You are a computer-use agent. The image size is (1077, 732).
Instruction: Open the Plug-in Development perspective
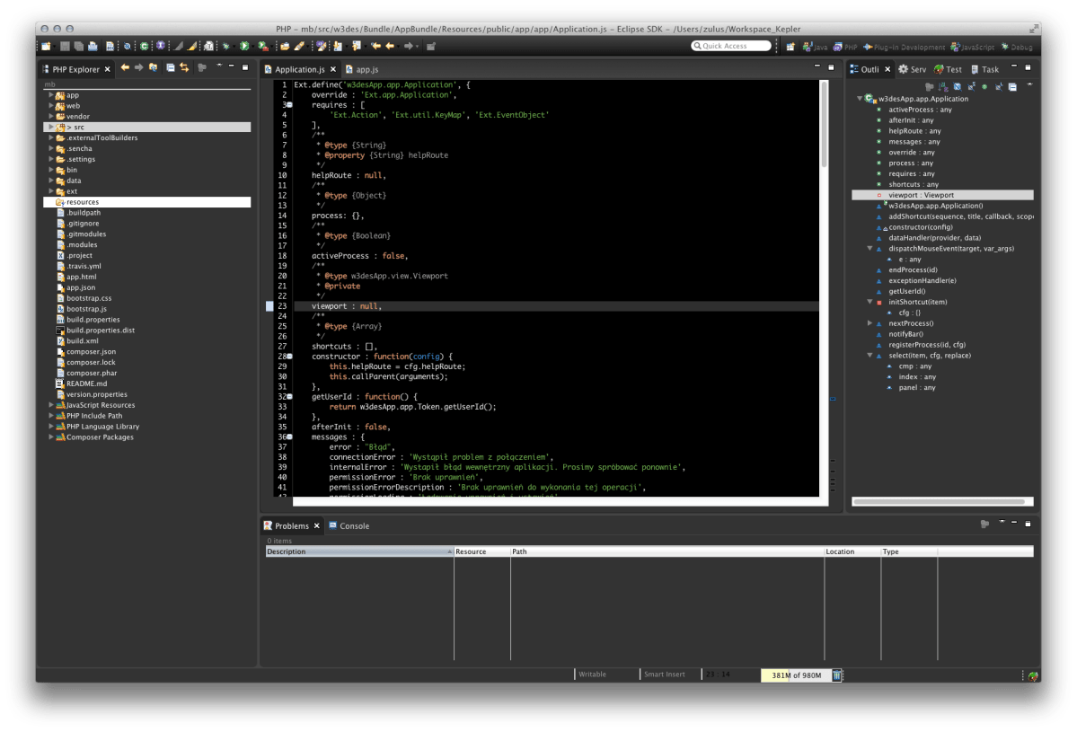coord(904,48)
